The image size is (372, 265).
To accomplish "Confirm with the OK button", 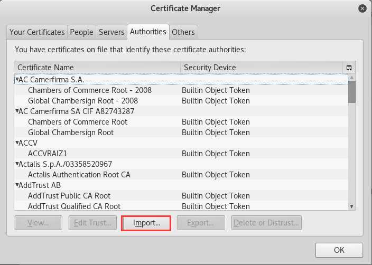I will pyautogui.click(x=339, y=250).
